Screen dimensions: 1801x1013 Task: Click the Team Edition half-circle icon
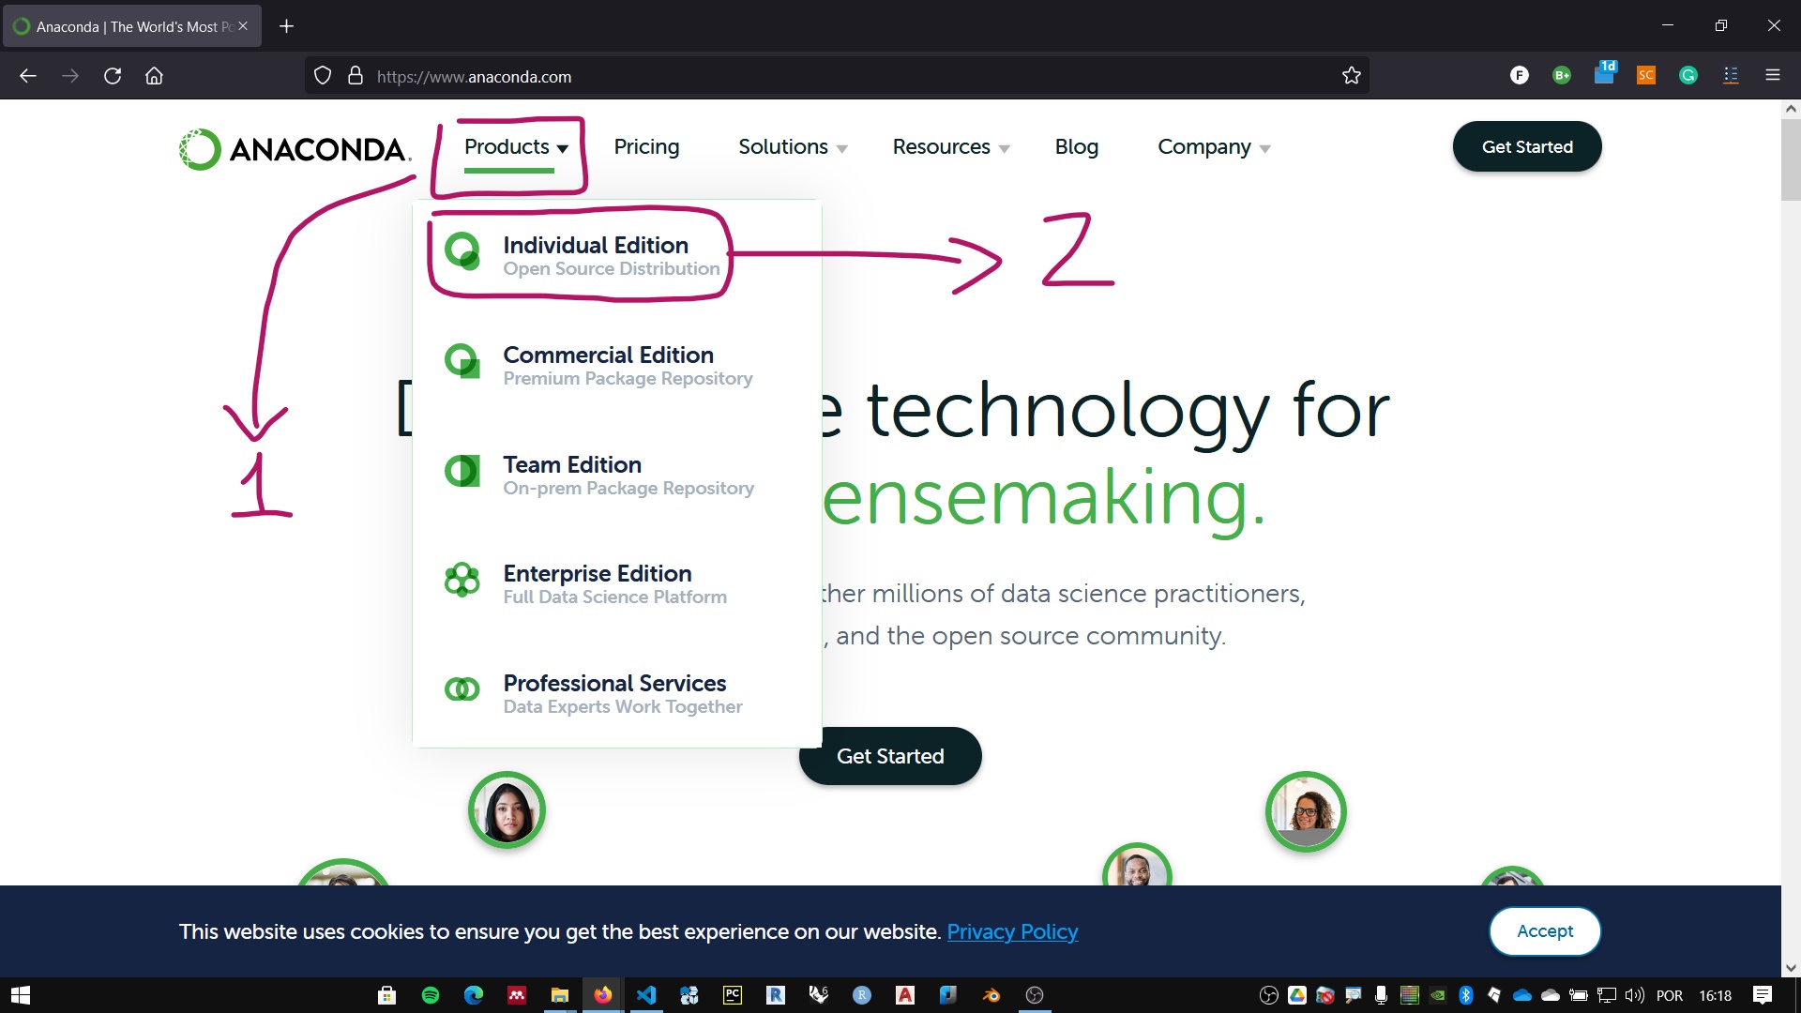(462, 471)
